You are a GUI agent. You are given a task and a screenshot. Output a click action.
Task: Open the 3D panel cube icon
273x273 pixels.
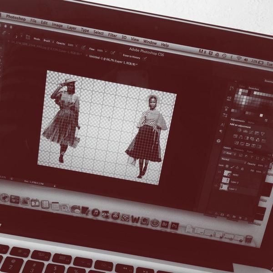(219, 141)
